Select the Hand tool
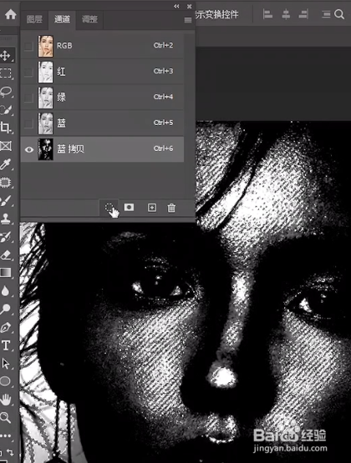The width and height of the screenshot is (351, 463). tap(5, 400)
